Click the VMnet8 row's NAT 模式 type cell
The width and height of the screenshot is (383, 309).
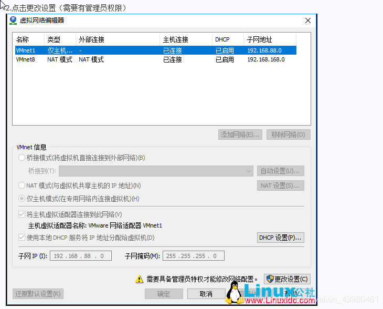pyautogui.click(x=60, y=59)
